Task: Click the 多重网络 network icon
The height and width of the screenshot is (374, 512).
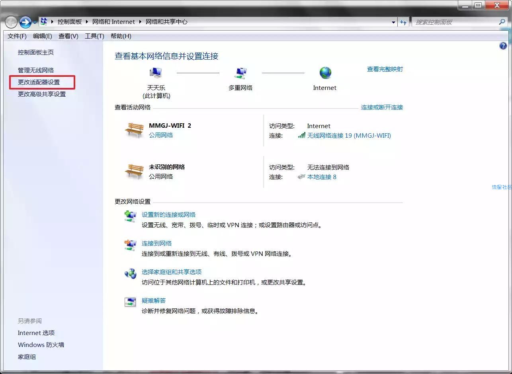Action: [x=240, y=73]
